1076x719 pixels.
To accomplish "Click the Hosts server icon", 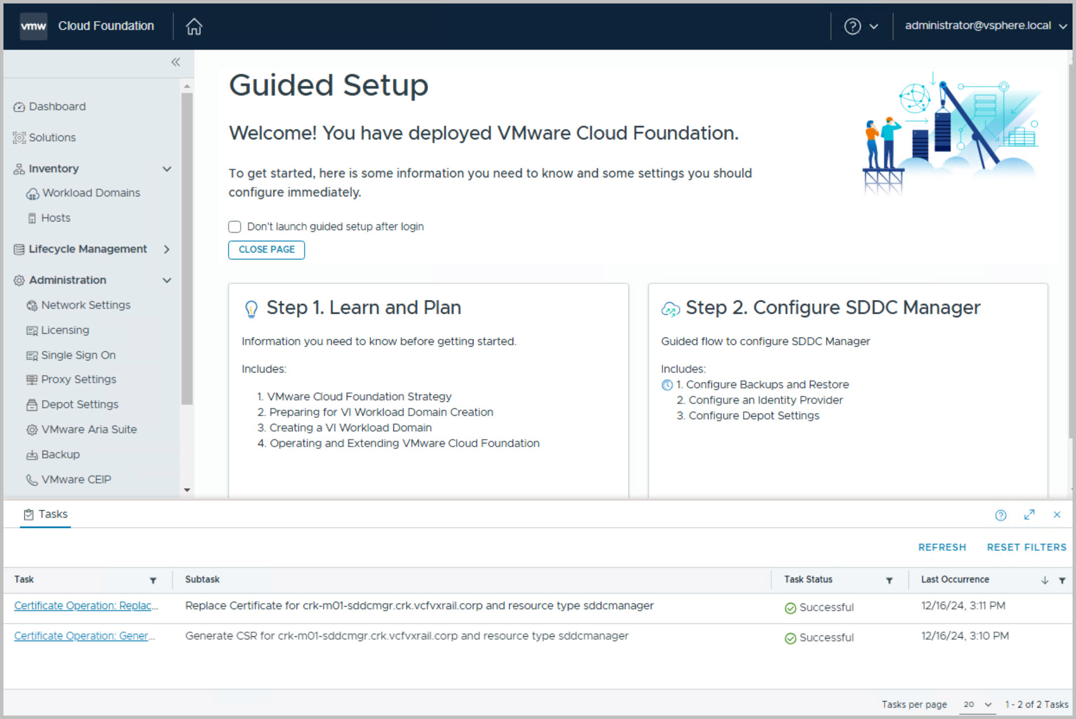I will point(32,218).
